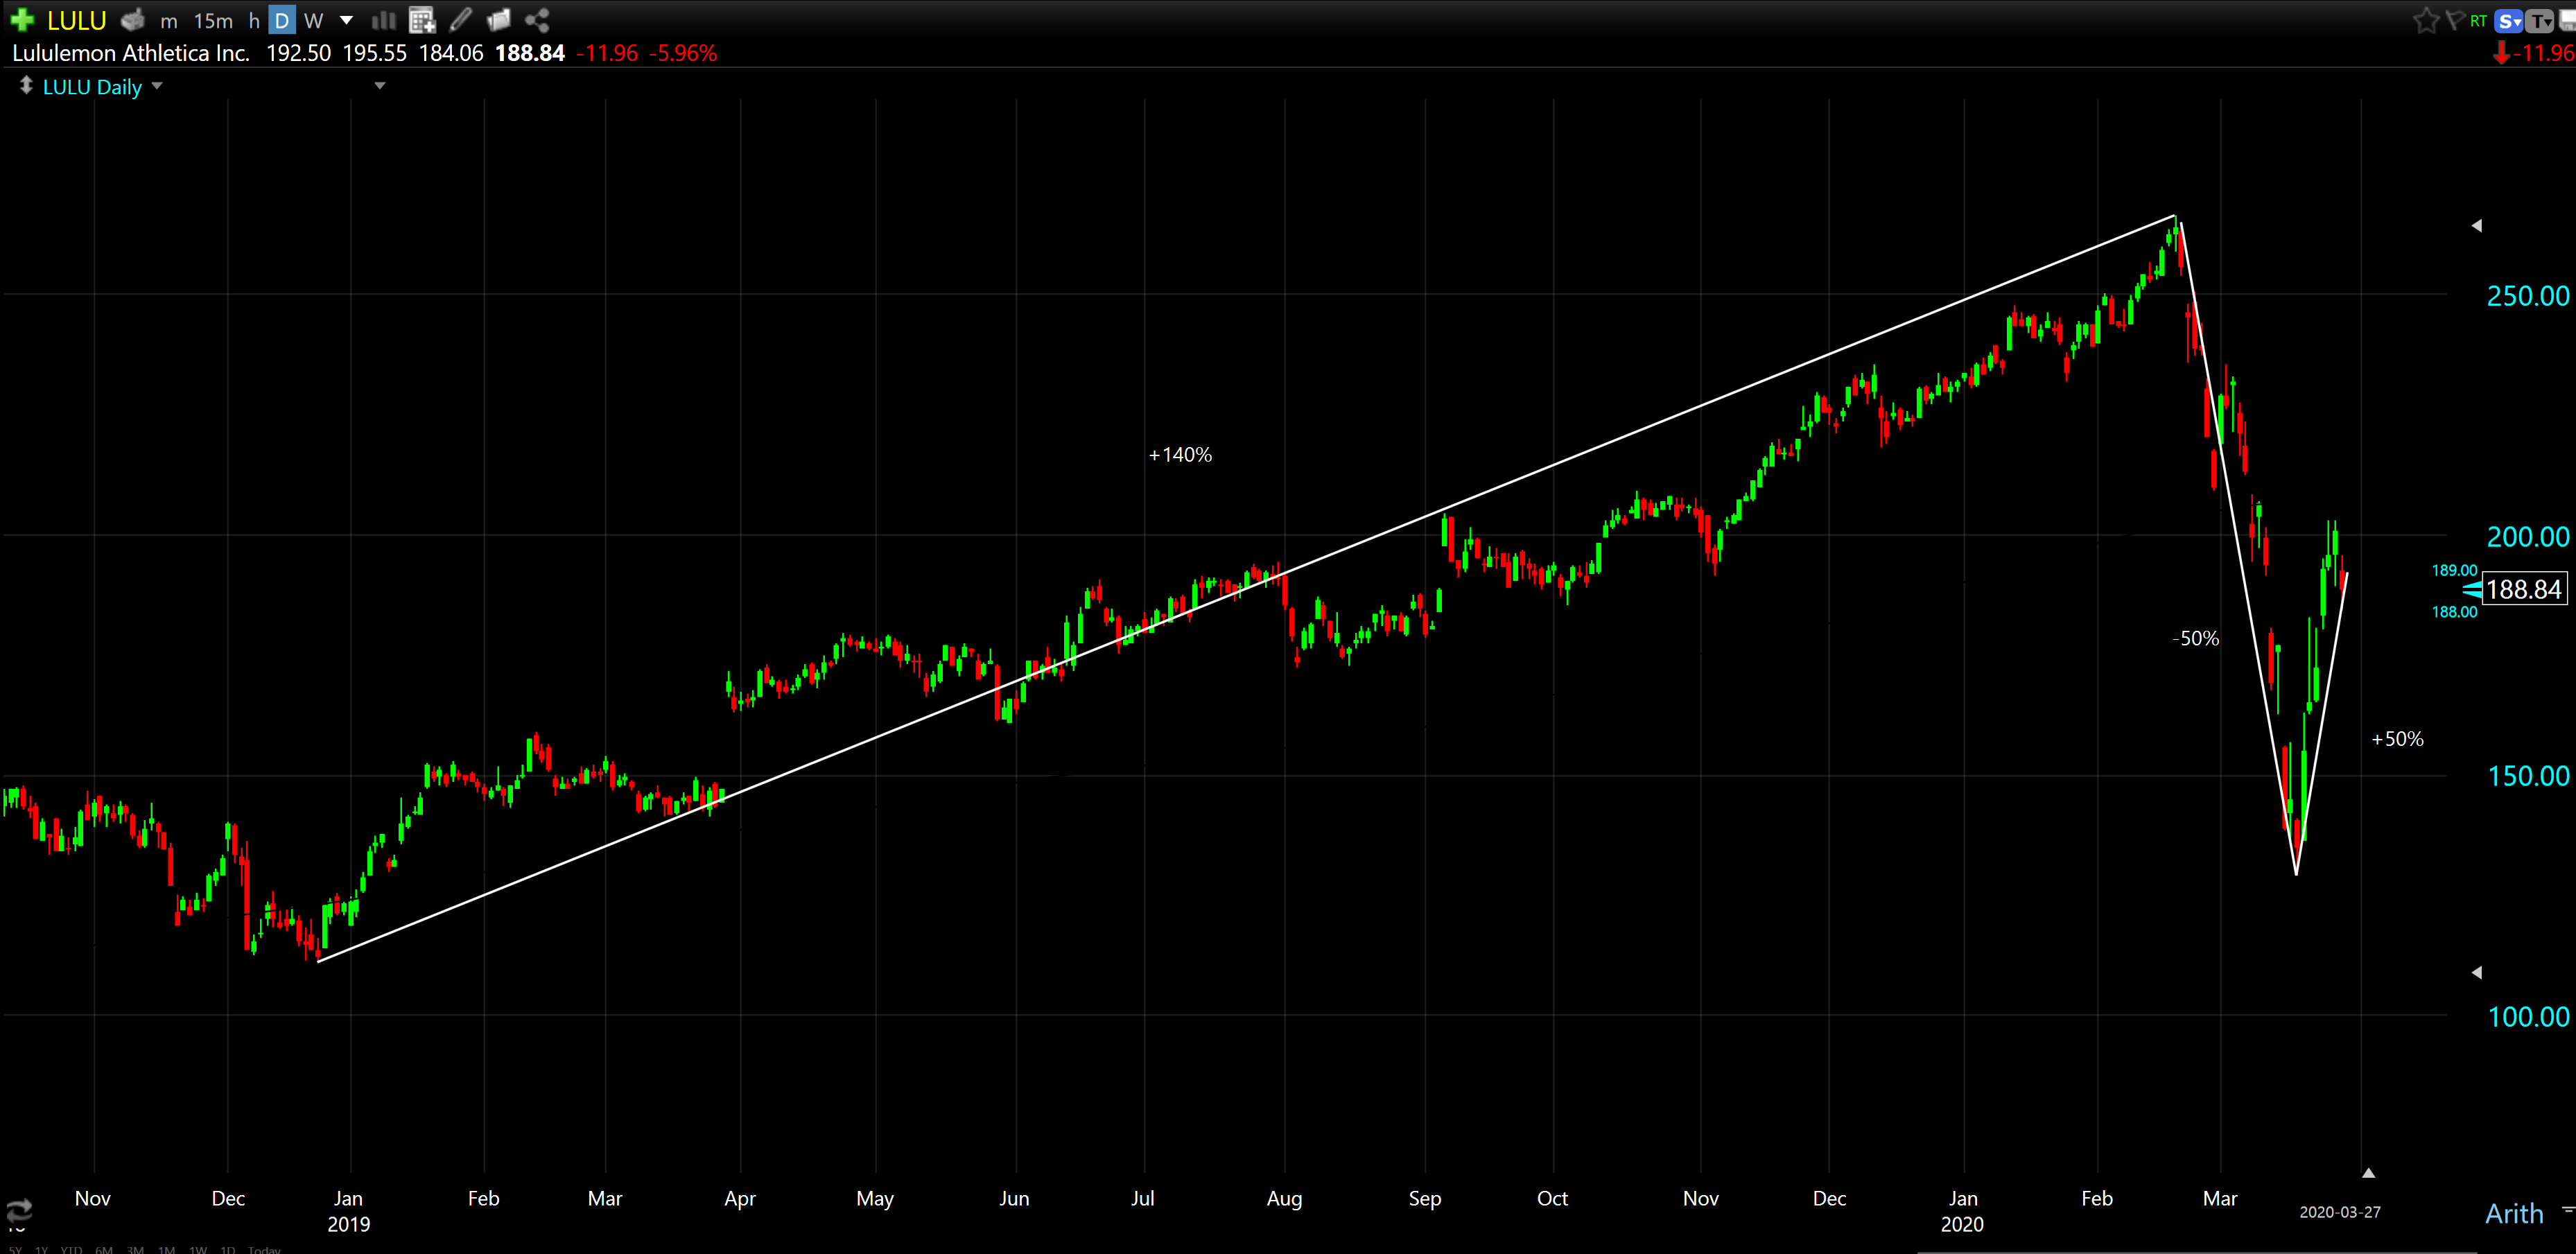Click the share chart icon
This screenshot has height=1254, width=2576.
click(x=538, y=20)
